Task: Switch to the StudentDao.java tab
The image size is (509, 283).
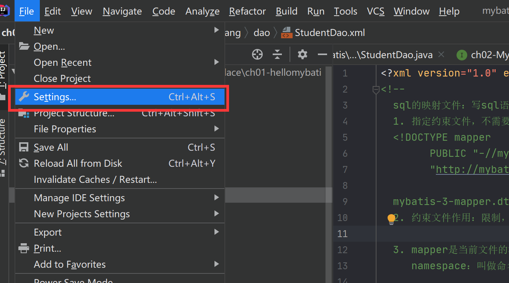Action: point(383,55)
